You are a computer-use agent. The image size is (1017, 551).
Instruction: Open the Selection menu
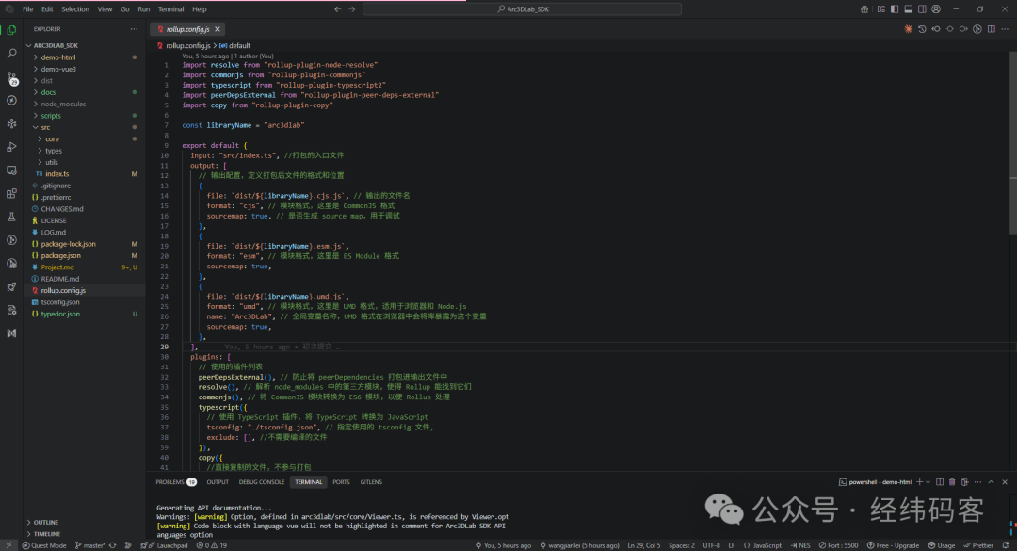point(75,9)
